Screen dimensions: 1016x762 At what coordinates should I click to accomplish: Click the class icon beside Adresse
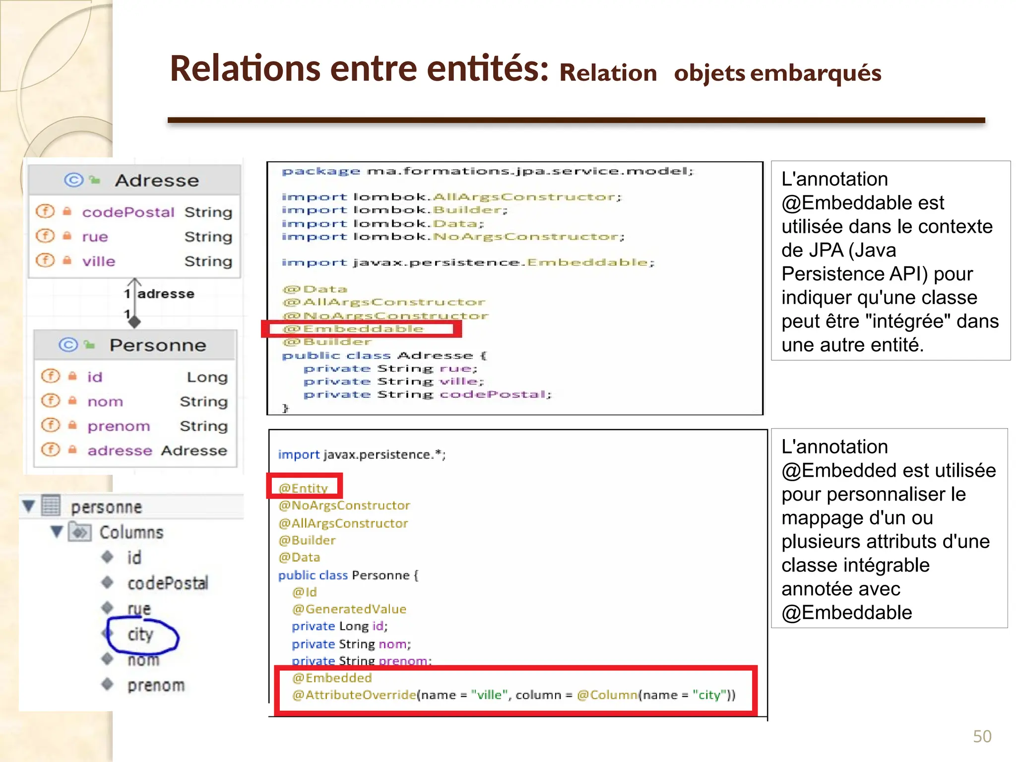[74, 180]
